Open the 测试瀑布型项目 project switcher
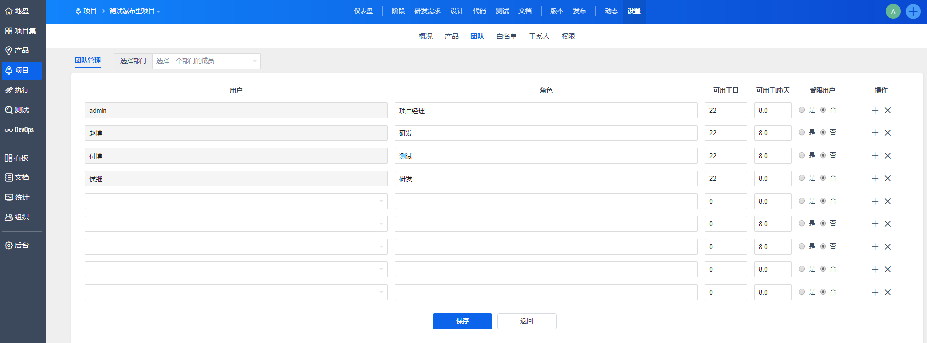 (134, 11)
